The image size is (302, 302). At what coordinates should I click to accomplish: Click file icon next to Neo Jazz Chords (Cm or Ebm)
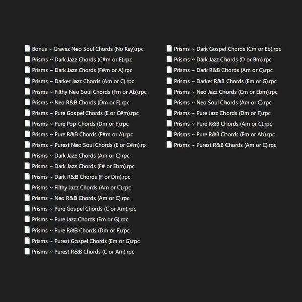tap(169, 92)
